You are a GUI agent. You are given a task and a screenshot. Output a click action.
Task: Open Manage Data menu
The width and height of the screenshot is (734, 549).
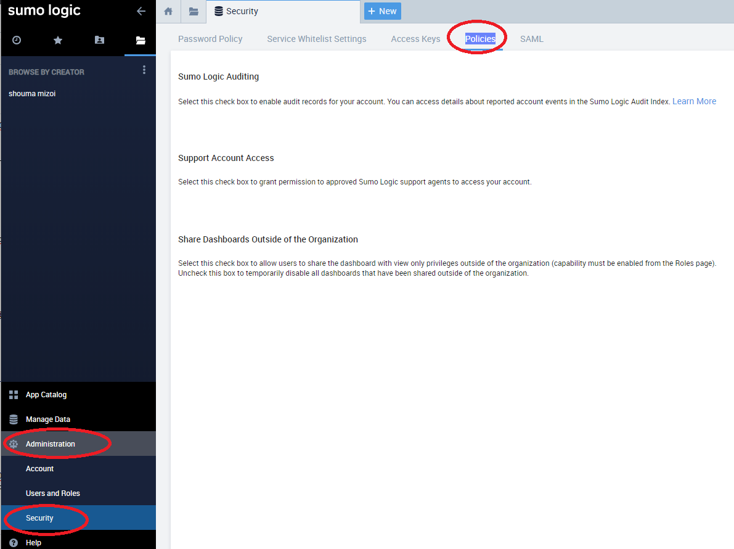tap(79, 419)
